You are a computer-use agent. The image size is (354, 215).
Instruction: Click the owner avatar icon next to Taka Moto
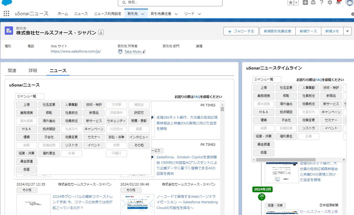120,51
